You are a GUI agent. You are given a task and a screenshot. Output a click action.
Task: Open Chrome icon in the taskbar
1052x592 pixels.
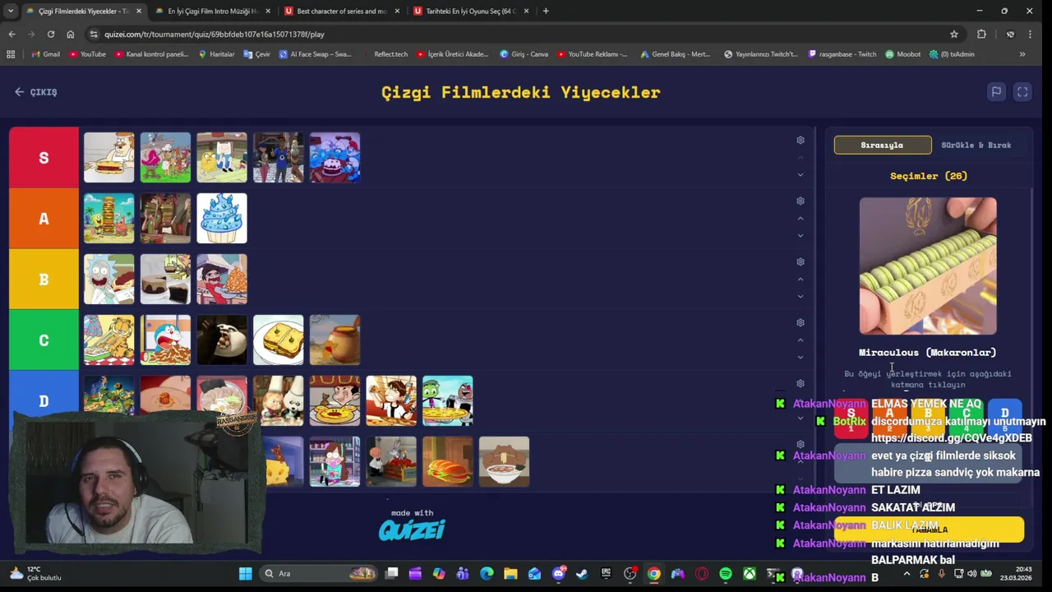pos(654,574)
